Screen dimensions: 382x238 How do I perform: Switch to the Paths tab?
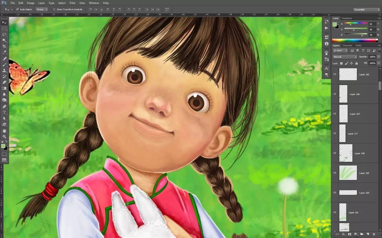[358, 46]
